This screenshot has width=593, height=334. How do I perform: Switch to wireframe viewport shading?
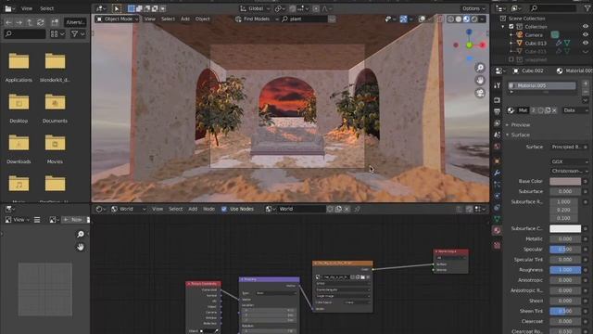tap(450, 19)
